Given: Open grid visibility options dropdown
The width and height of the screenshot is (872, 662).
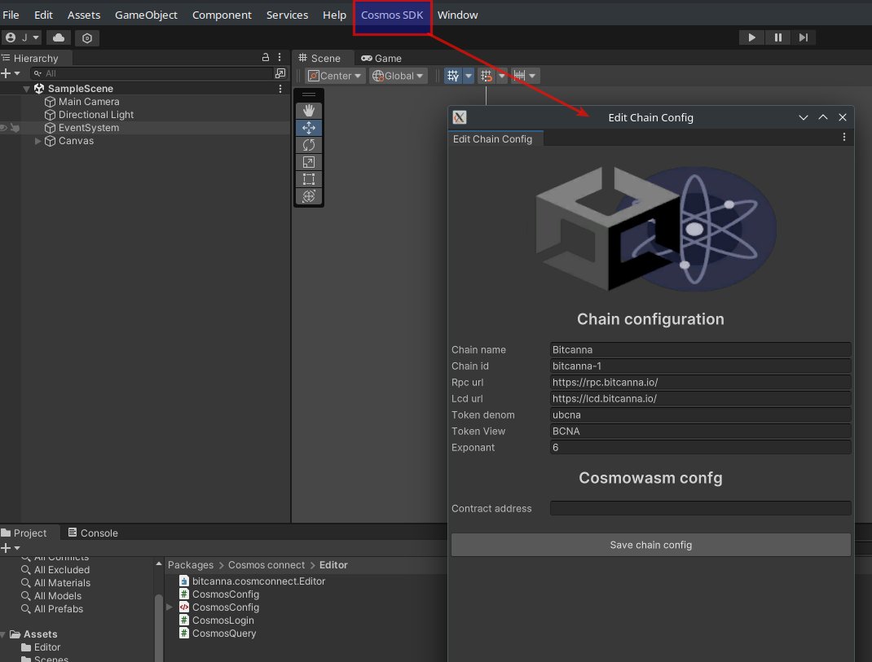Looking at the screenshot, I should pyautogui.click(x=469, y=76).
